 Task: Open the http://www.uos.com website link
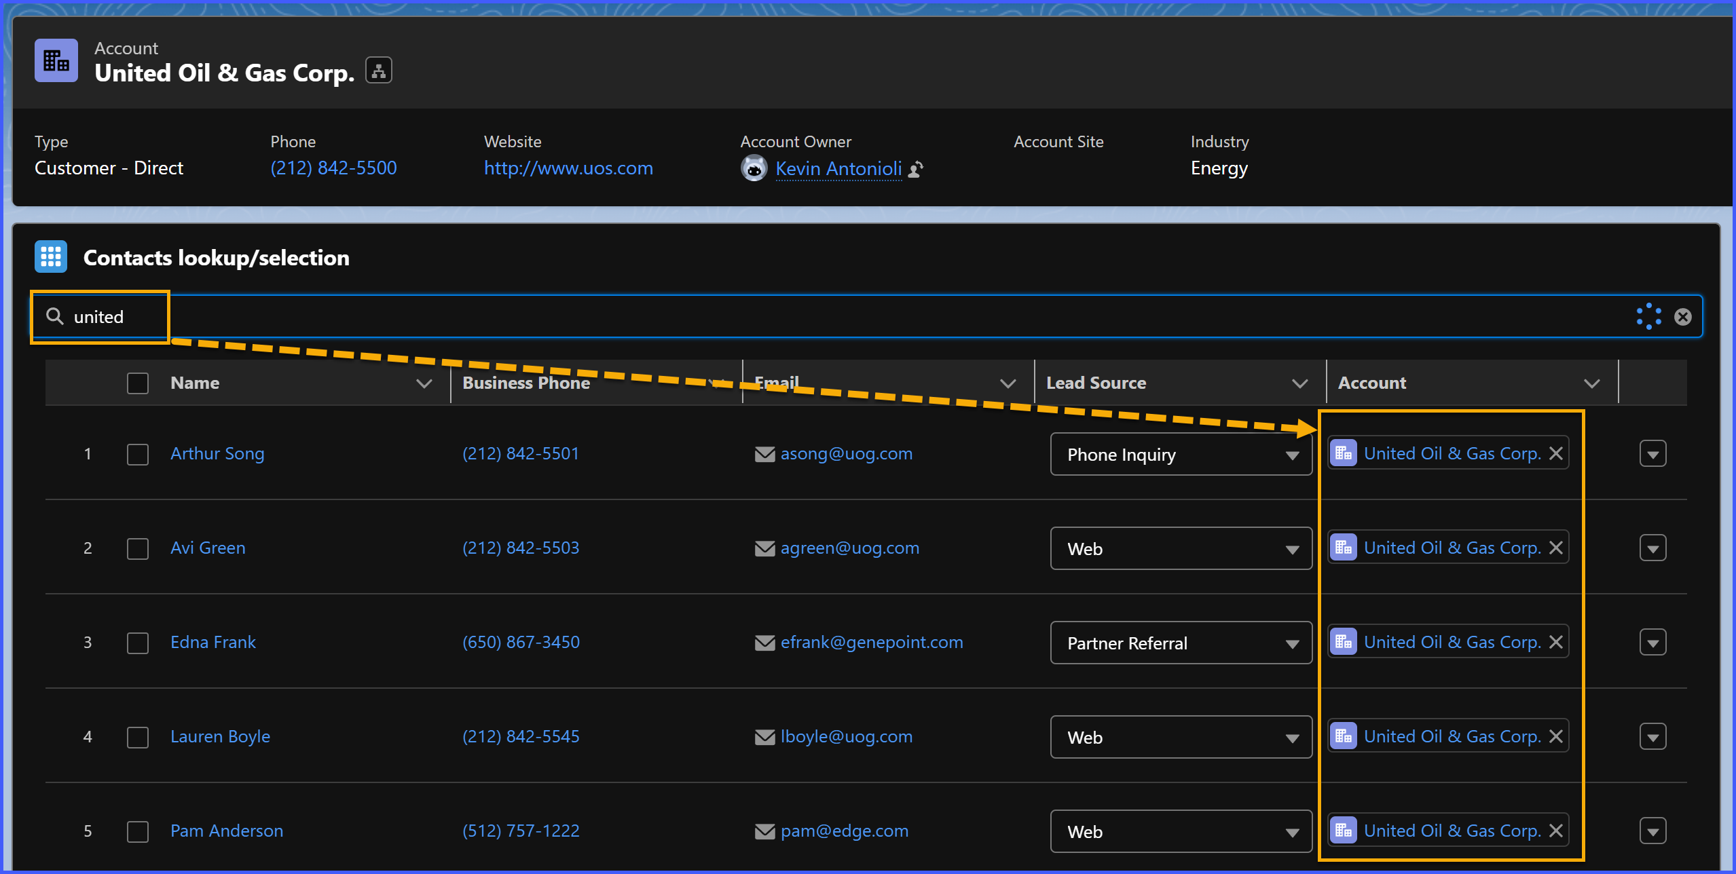pyautogui.click(x=568, y=168)
